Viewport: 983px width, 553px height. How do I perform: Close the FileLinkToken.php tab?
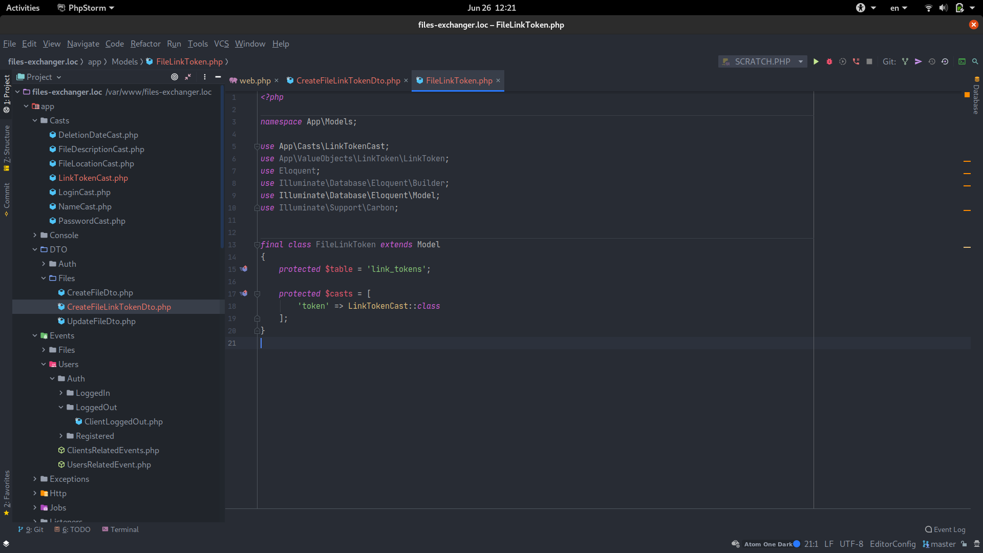498,80
